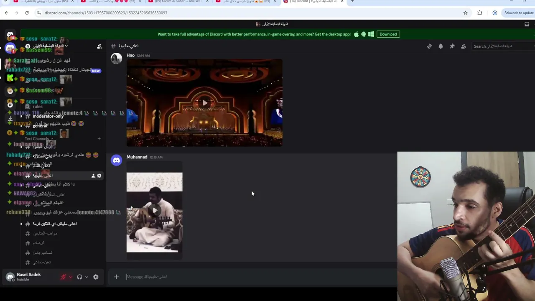Open the Threads icon in channel header

coord(429,46)
